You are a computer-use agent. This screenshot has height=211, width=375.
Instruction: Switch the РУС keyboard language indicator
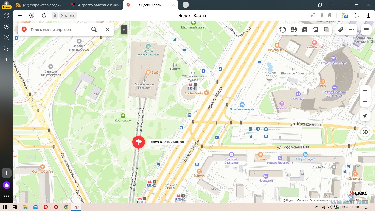coord(345,207)
